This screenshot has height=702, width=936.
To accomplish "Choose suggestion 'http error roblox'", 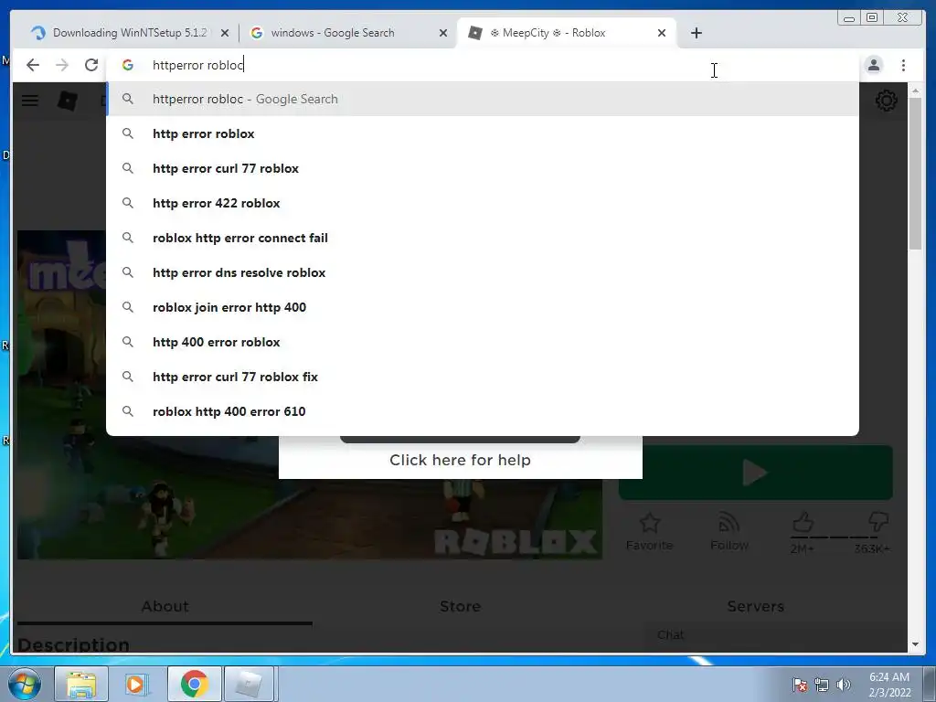I will click(483, 133).
